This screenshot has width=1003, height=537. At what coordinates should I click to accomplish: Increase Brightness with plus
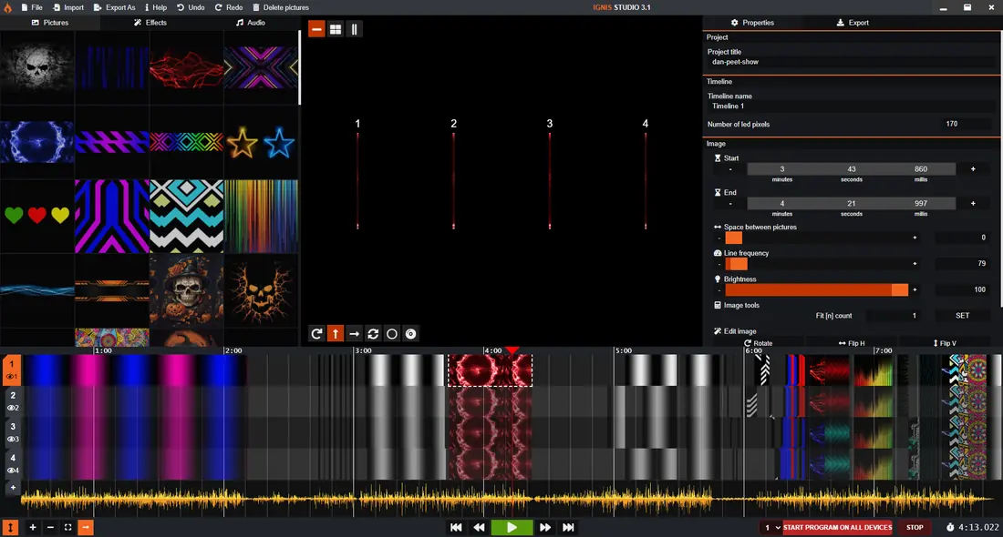click(x=915, y=290)
